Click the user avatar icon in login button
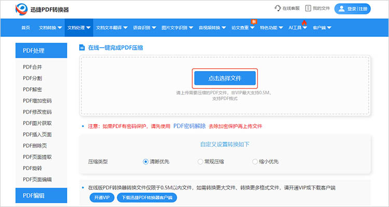389x207 pixels. pyautogui.click(x=342, y=9)
